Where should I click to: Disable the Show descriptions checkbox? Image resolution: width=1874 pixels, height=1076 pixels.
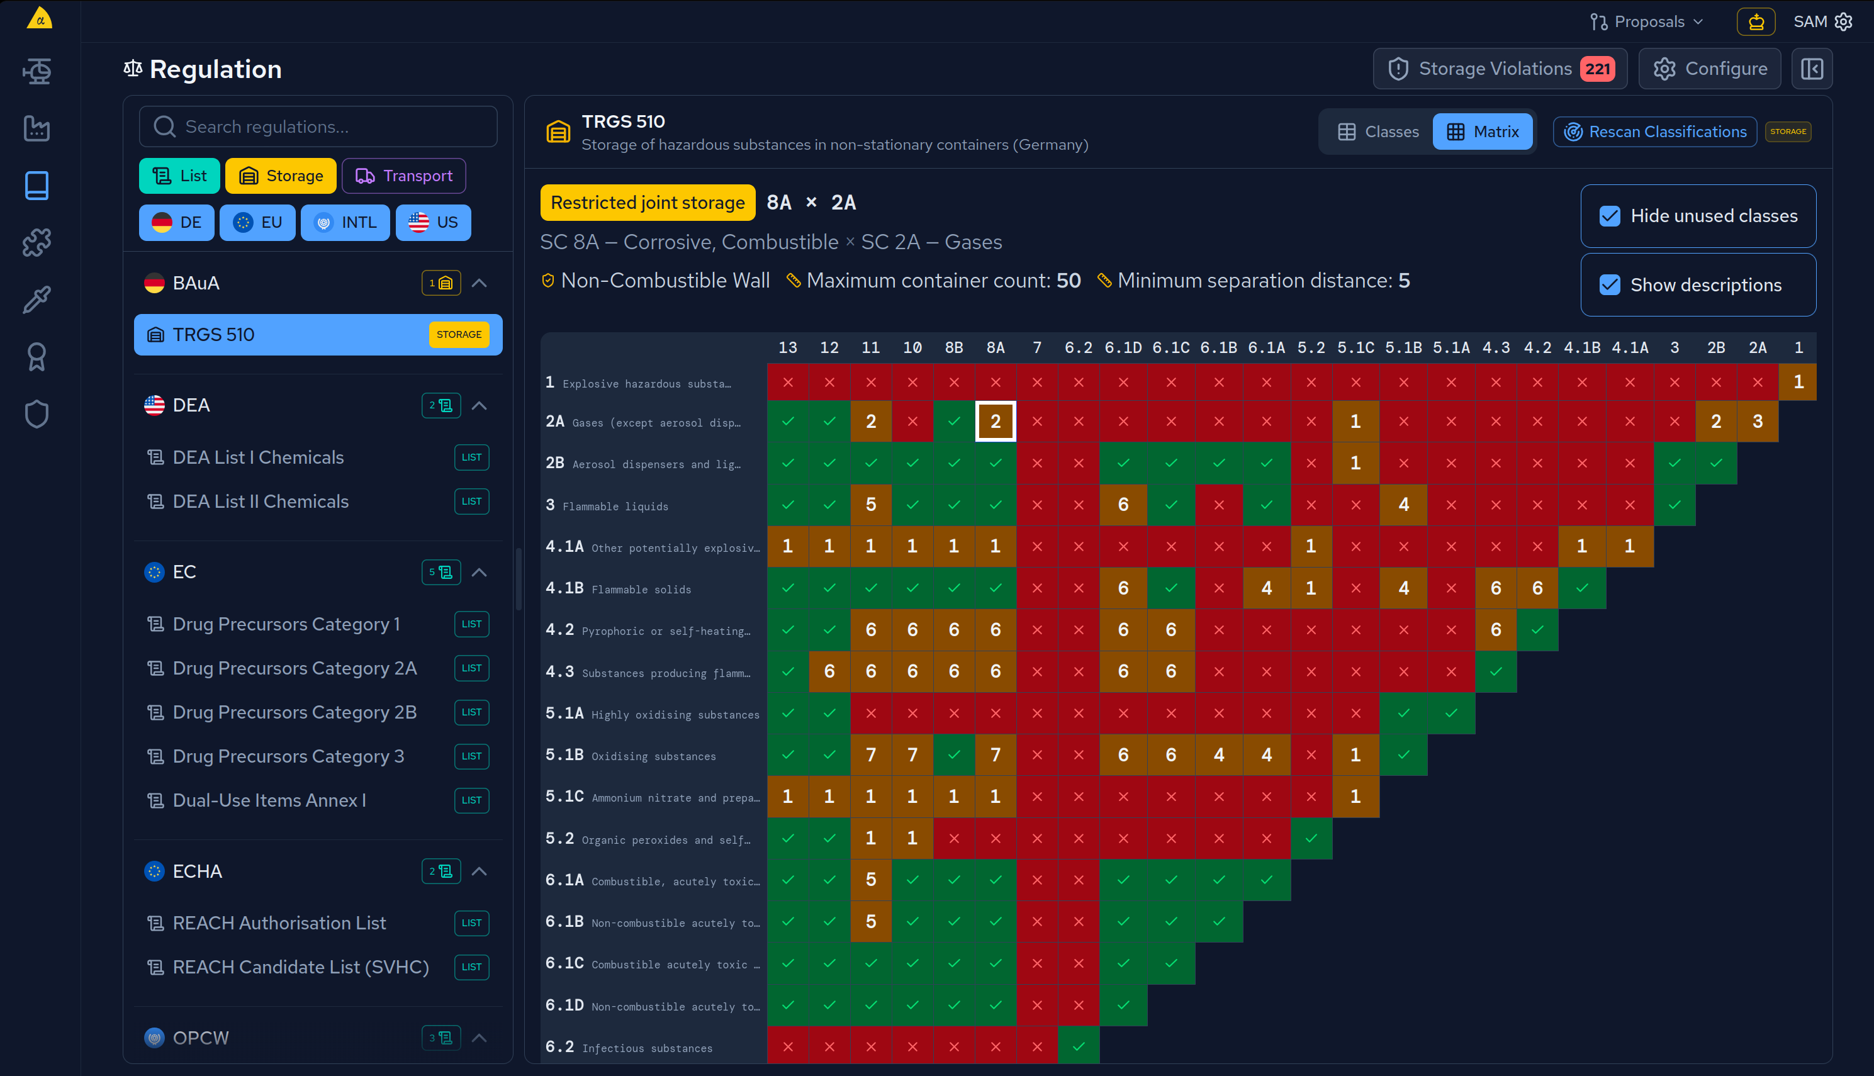click(1611, 284)
